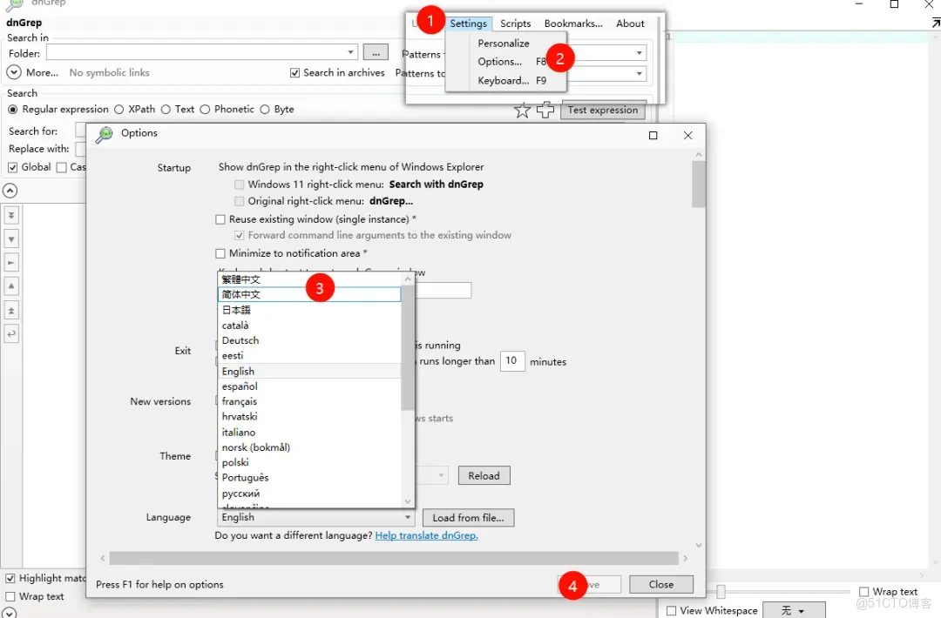Enable Minimize to notification area
The image size is (941, 618).
(x=220, y=253)
